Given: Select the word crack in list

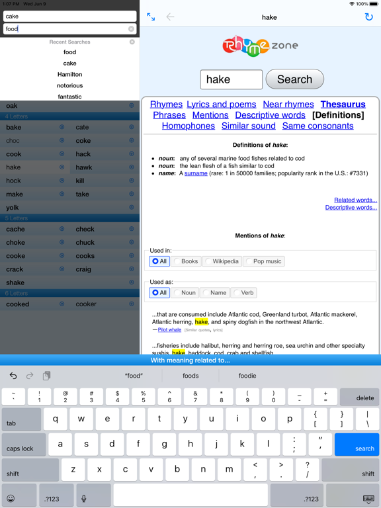Looking at the screenshot, I should click(15, 269).
